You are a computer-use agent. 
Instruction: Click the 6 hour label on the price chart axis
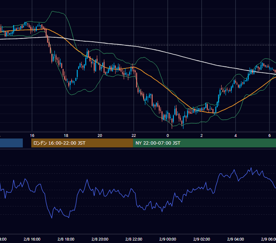click(x=270, y=136)
